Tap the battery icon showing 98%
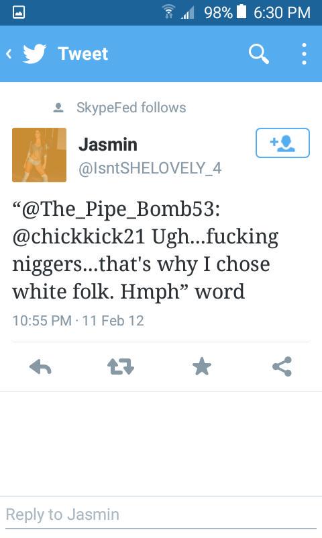Screen dimensions: 322x538 point(241,11)
